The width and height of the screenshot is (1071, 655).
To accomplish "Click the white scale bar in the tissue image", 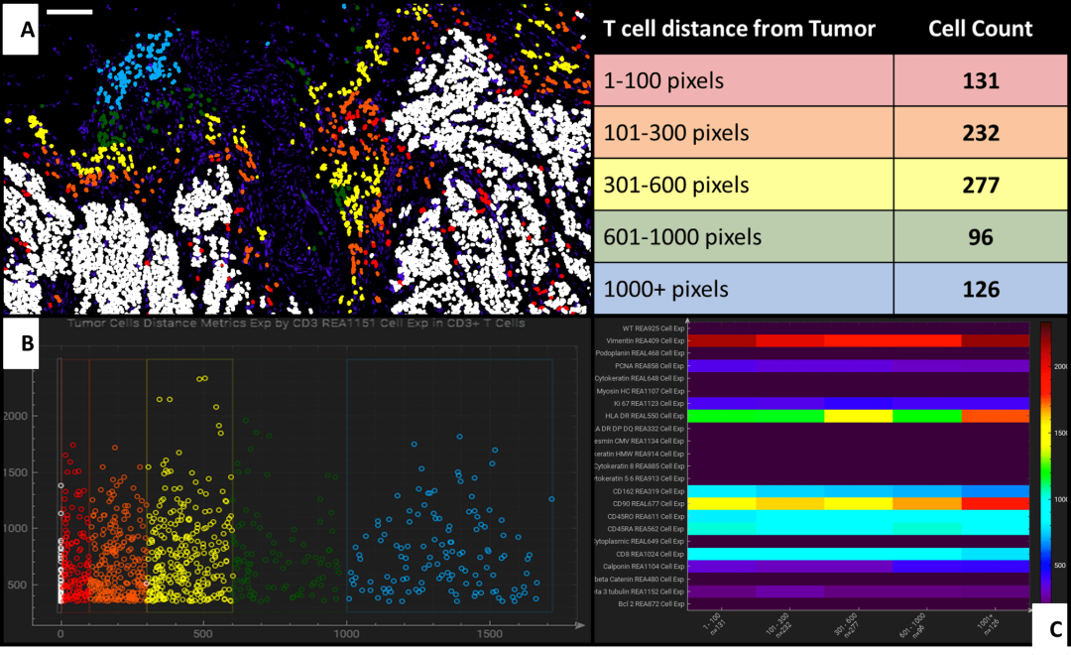I will click(x=69, y=13).
